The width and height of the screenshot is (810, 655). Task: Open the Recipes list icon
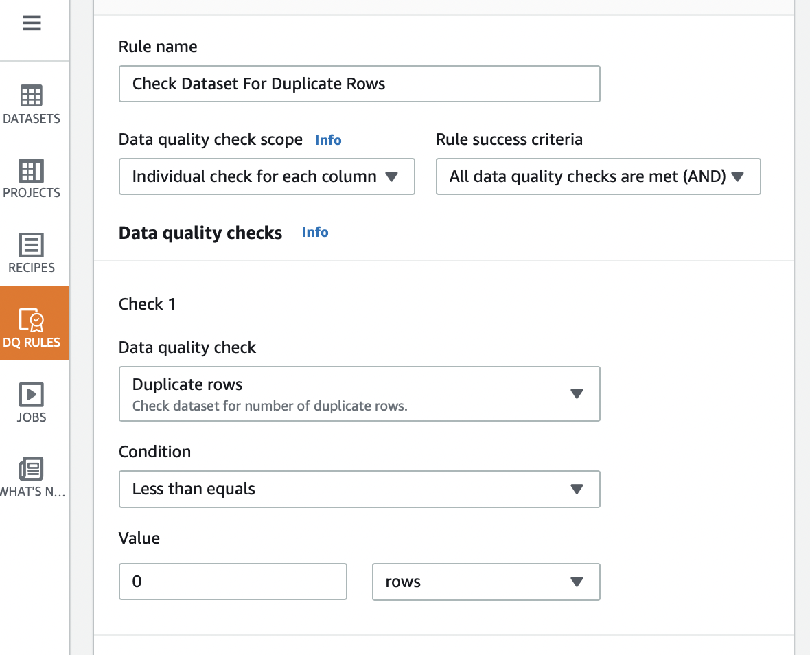[32, 244]
